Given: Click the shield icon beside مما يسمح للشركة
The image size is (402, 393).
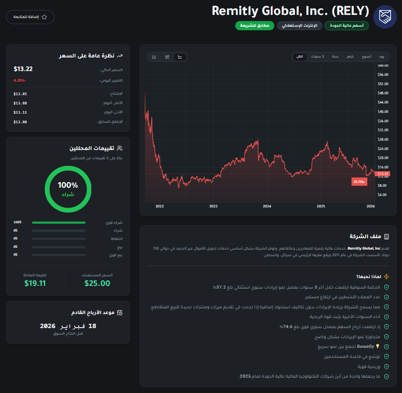Looking at the screenshot, I should click(386, 307).
